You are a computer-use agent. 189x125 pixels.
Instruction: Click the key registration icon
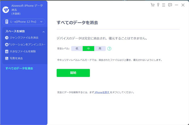pyautogui.click(x=158, y=5)
